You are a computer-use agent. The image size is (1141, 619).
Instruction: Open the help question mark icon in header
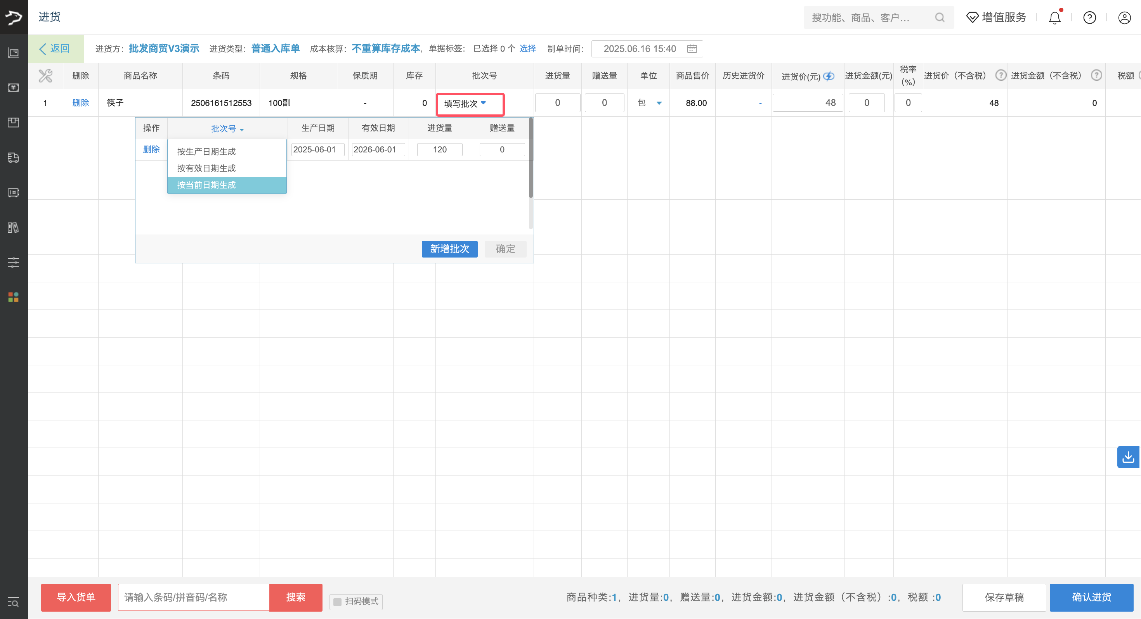pyautogui.click(x=1090, y=17)
